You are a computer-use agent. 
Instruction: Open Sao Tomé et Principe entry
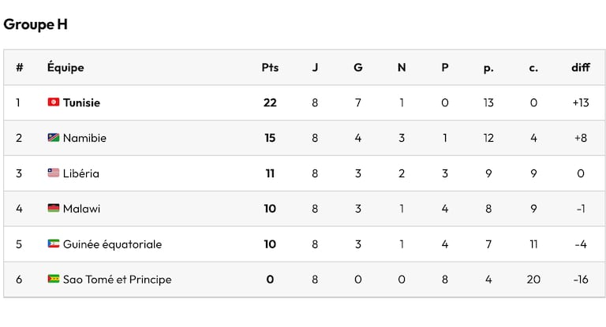click(117, 280)
